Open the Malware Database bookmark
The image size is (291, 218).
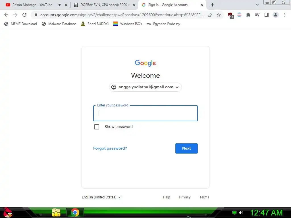[59, 24]
